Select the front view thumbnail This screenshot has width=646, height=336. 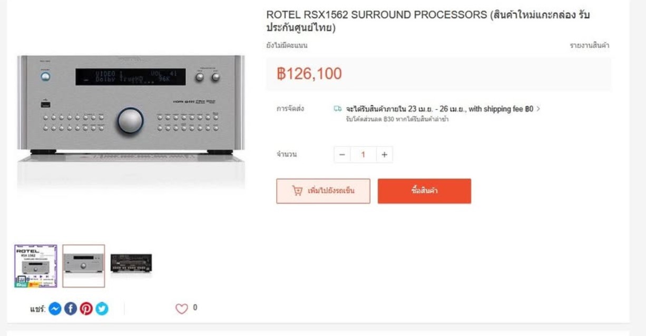pyautogui.click(x=84, y=266)
